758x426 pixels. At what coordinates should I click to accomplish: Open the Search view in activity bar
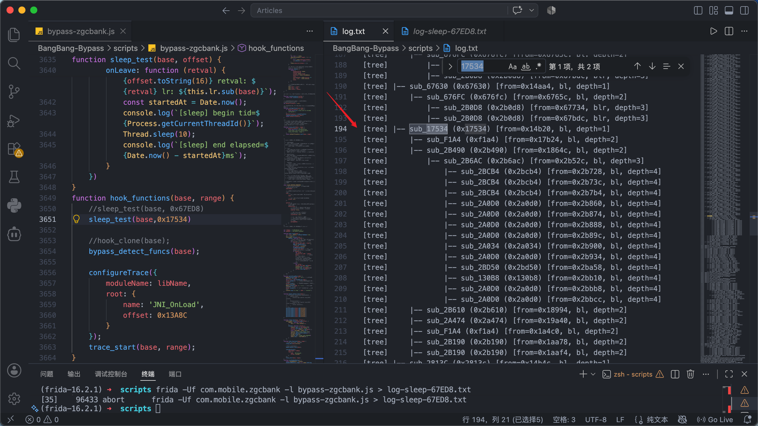[14, 63]
